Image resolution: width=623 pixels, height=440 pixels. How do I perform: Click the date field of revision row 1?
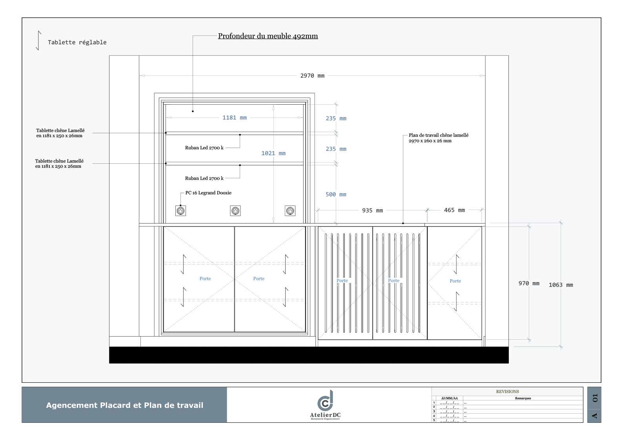click(x=450, y=403)
